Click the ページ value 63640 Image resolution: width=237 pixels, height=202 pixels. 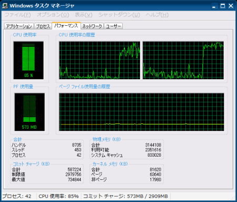tap(155, 175)
